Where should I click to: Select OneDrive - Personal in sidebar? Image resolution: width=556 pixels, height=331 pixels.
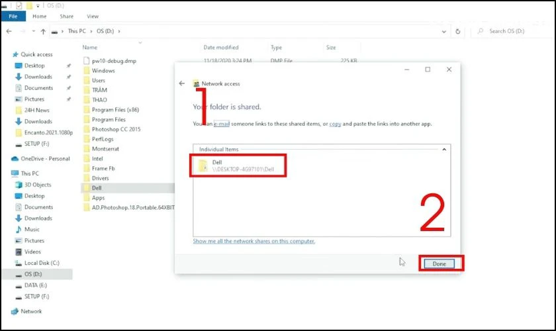coord(40,159)
